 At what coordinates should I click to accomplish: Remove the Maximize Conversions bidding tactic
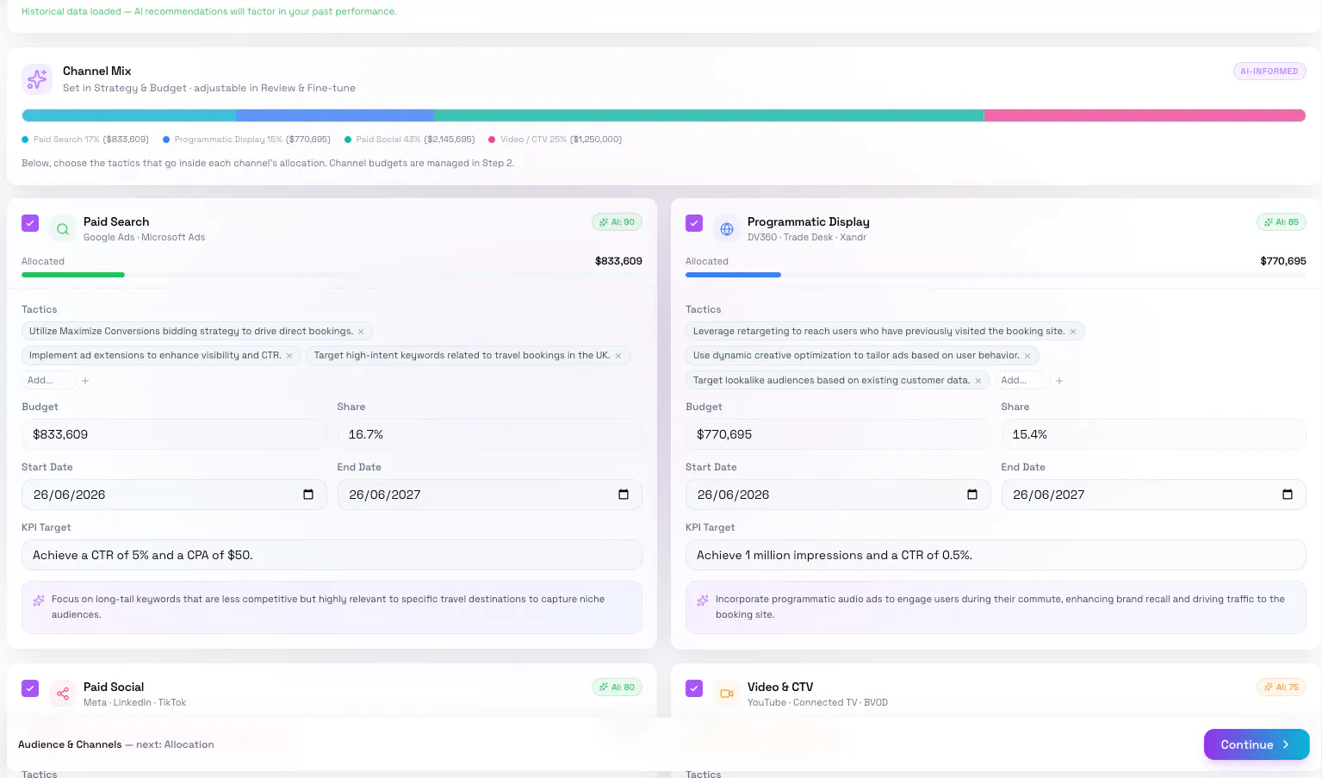pos(361,332)
